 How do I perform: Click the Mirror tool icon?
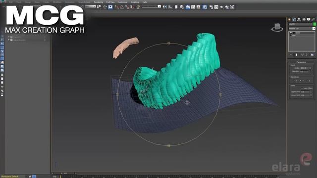point(164,7)
